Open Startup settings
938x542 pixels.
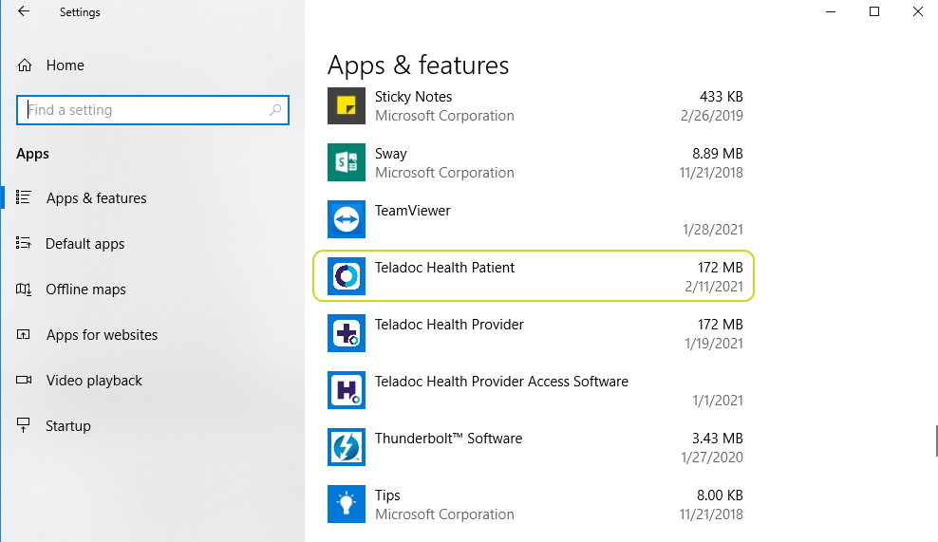click(x=68, y=426)
